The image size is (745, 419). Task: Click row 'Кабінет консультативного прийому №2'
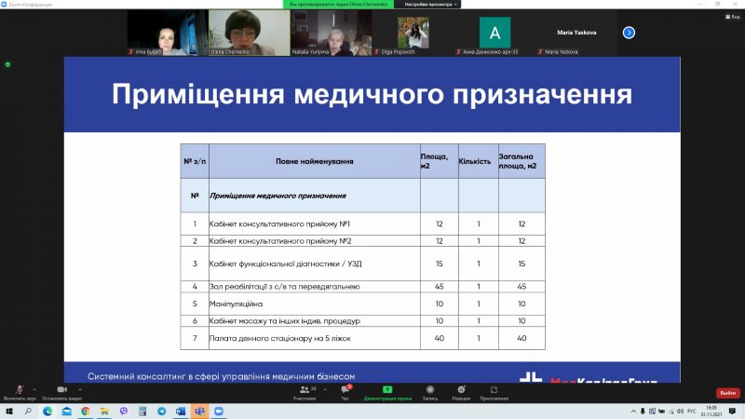tap(362, 241)
